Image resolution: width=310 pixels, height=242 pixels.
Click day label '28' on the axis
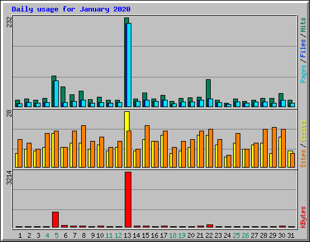click(263, 235)
